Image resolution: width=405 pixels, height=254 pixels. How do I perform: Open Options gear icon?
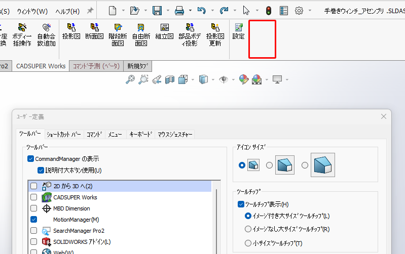[299, 11]
